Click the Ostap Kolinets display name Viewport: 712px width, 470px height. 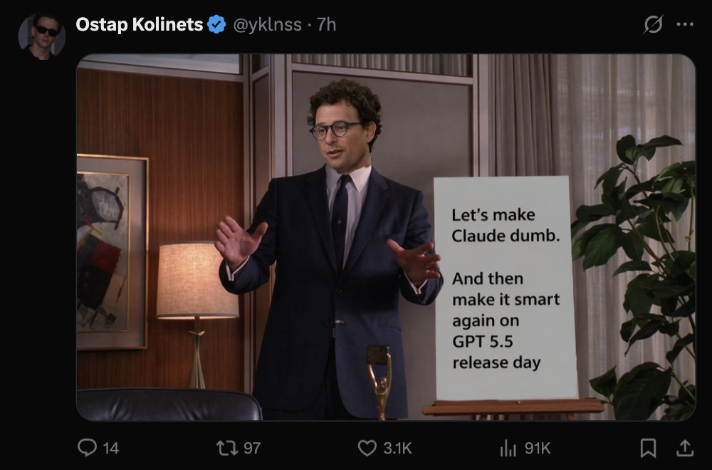[140, 24]
